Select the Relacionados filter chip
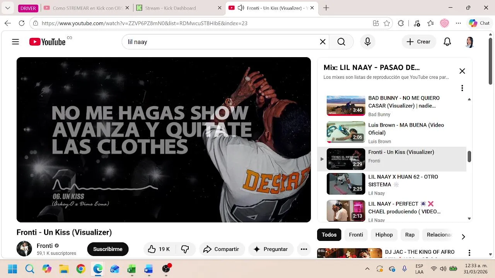495x278 pixels. click(439, 235)
